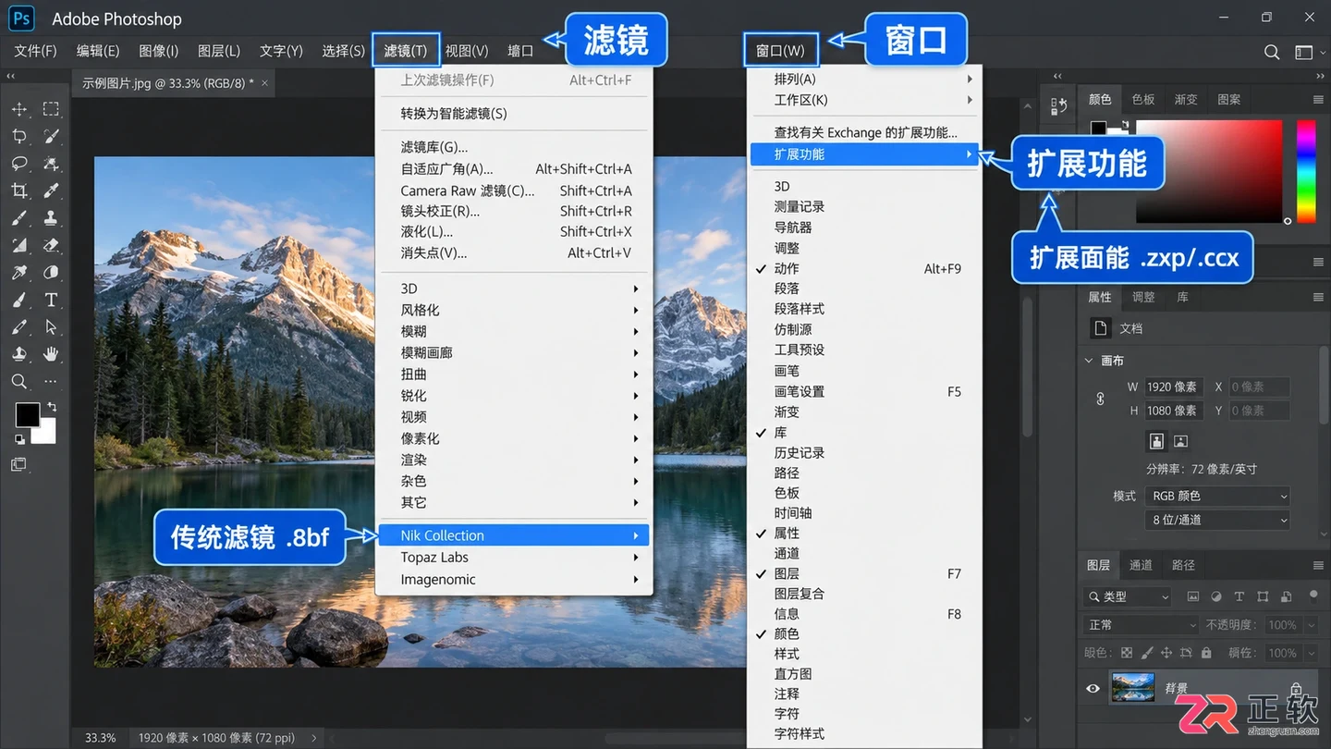Choose 液化(L)... from the Filter menu
Viewport: 1331px width, 749px height.
(513, 231)
